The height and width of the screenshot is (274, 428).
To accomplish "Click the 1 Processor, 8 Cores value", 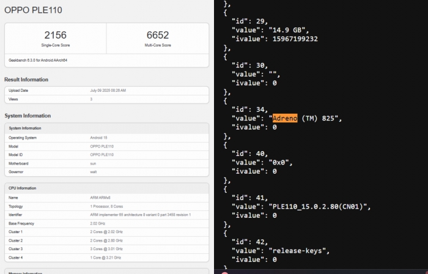I will coord(106,207).
